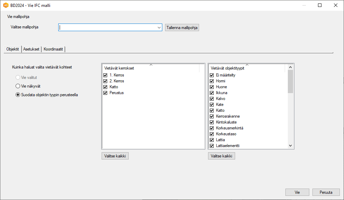Viewport: 344px width, 200px height.
Task: Uncheck the Perustus floor checkbox
Action: pos(105,93)
